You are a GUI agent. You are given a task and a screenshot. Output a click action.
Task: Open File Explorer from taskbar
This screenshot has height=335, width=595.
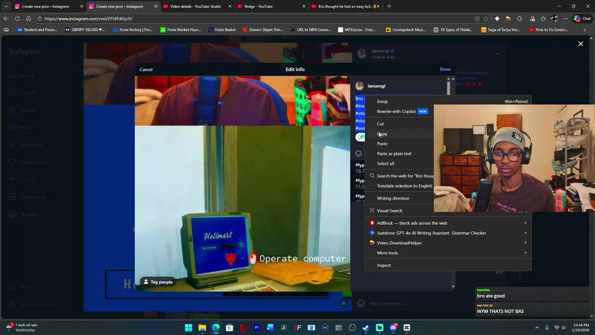(x=202, y=328)
